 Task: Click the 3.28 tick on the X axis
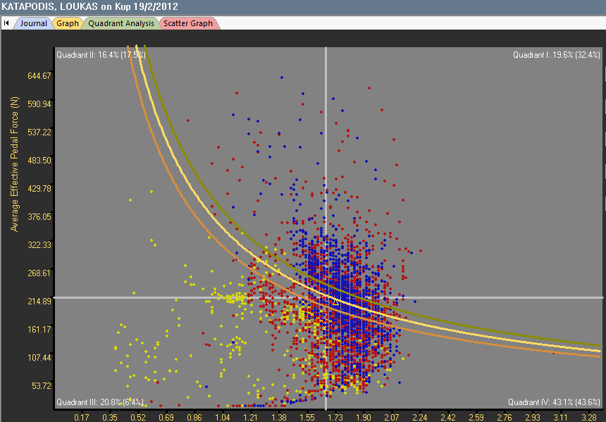[x=588, y=418]
